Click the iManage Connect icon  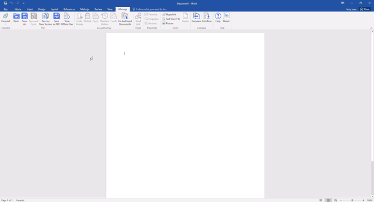click(x=6, y=16)
